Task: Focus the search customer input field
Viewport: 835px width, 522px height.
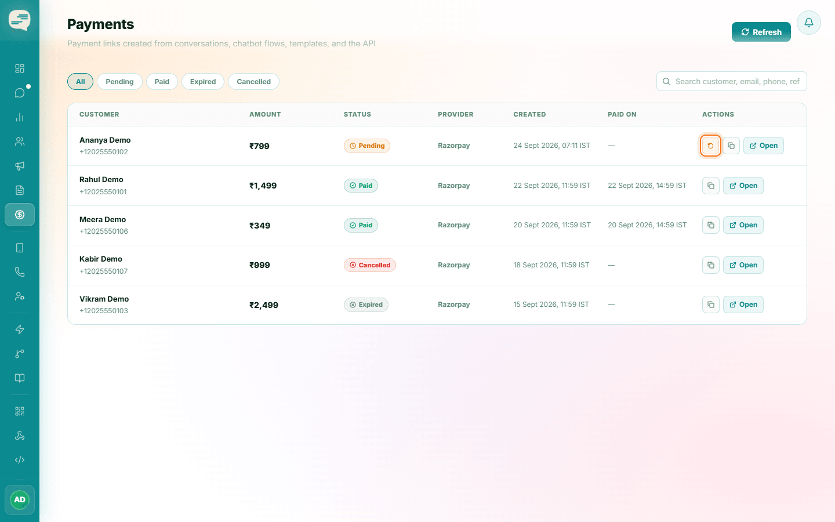Action: [x=732, y=81]
